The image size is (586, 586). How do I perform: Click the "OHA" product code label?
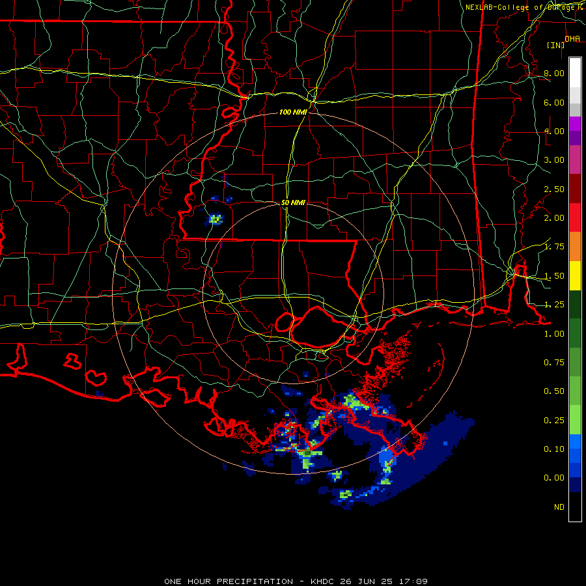pyautogui.click(x=572, y=39)
